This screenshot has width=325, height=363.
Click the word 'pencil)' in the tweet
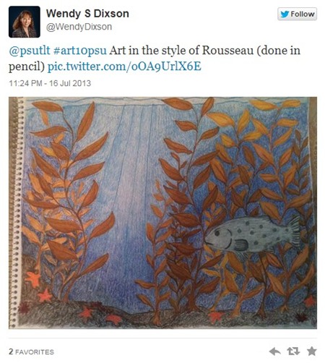[27, 67]
